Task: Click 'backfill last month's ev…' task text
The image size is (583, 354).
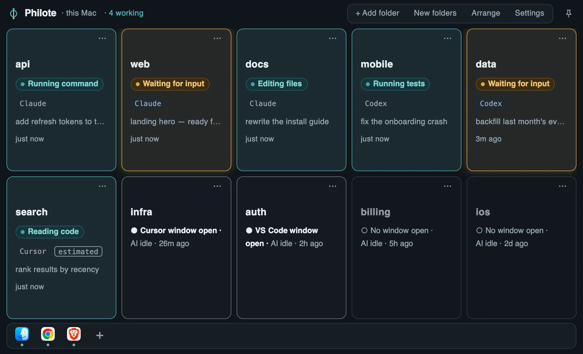Action: tap(520, 122)
